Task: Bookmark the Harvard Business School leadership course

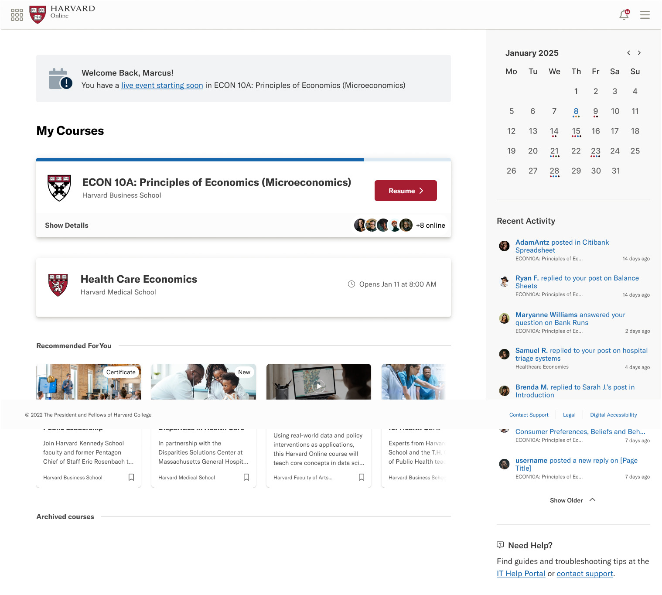Action: [131, 477]
